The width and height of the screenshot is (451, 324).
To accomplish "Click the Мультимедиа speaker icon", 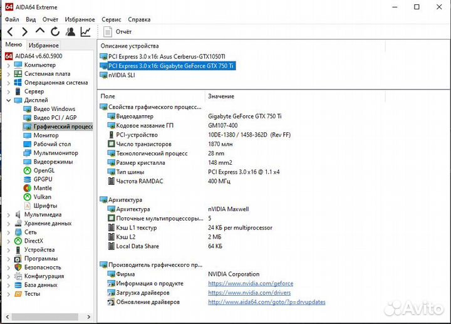I will 18,214.
